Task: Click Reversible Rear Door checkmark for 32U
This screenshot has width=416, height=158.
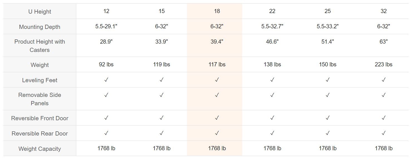Action: pyautogui.click(x=383, y=133)
